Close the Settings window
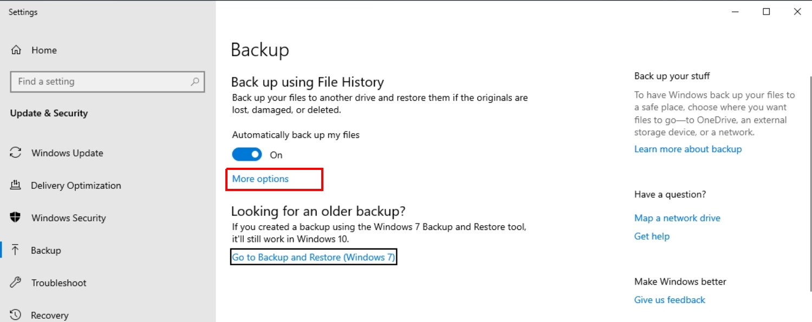The height and width of the screenshot is (322, 812). point(797,12)
